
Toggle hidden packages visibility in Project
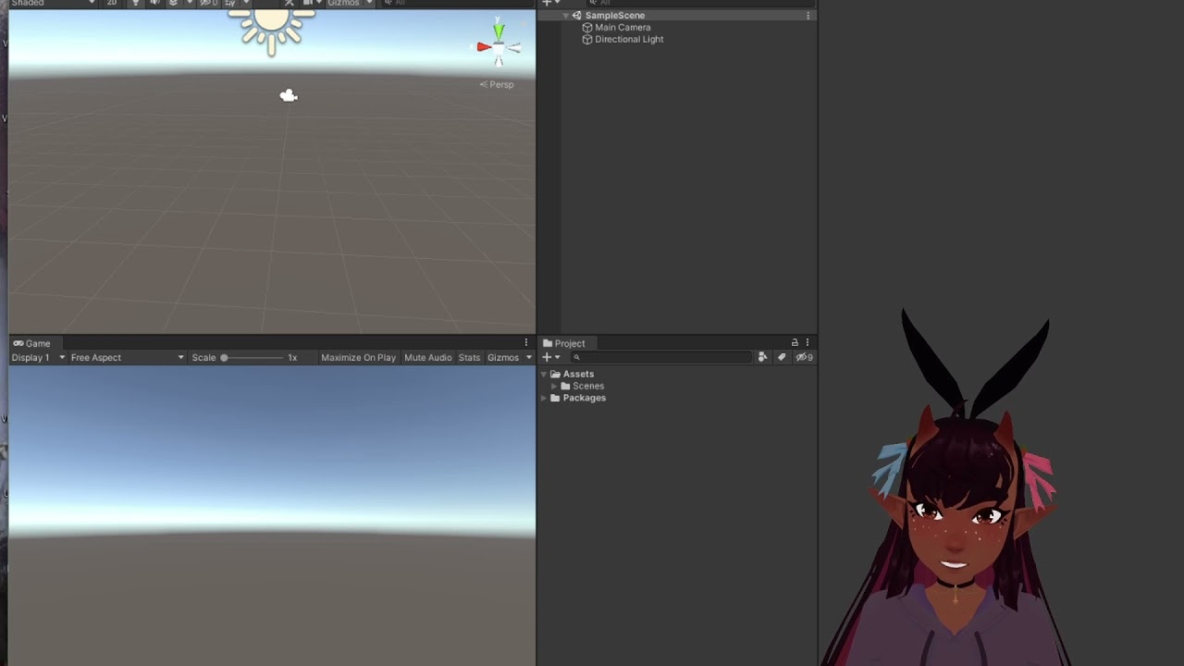pos(805,357)
